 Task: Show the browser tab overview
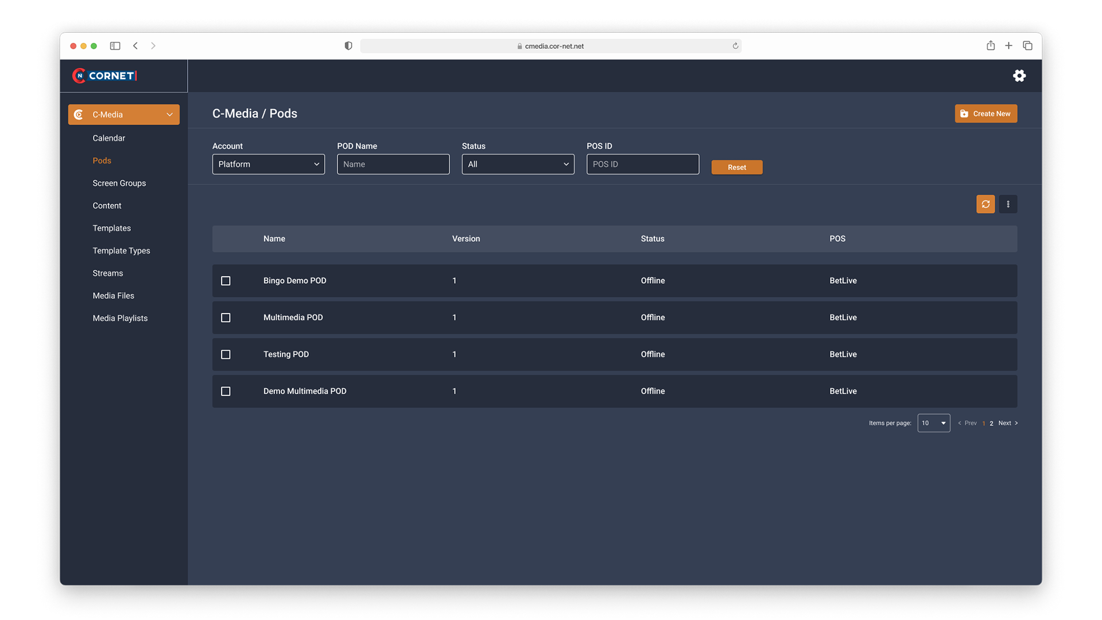pyautogui.click(x=1027, y=45)
